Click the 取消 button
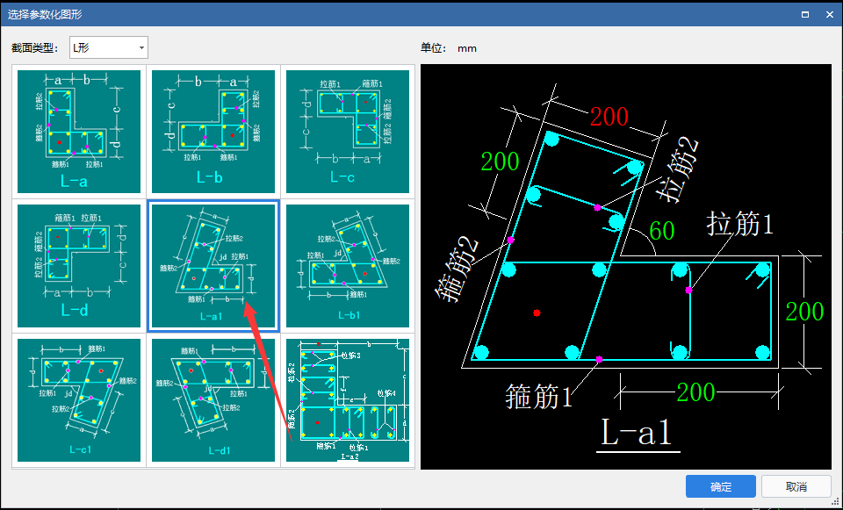Viewport: 843px width, 510px height. (796, 487)
